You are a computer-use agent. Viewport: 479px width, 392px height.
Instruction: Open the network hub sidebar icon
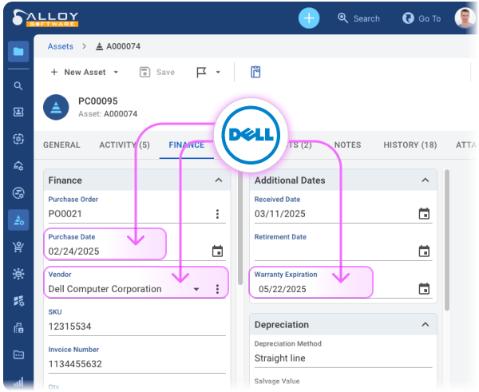18,274
